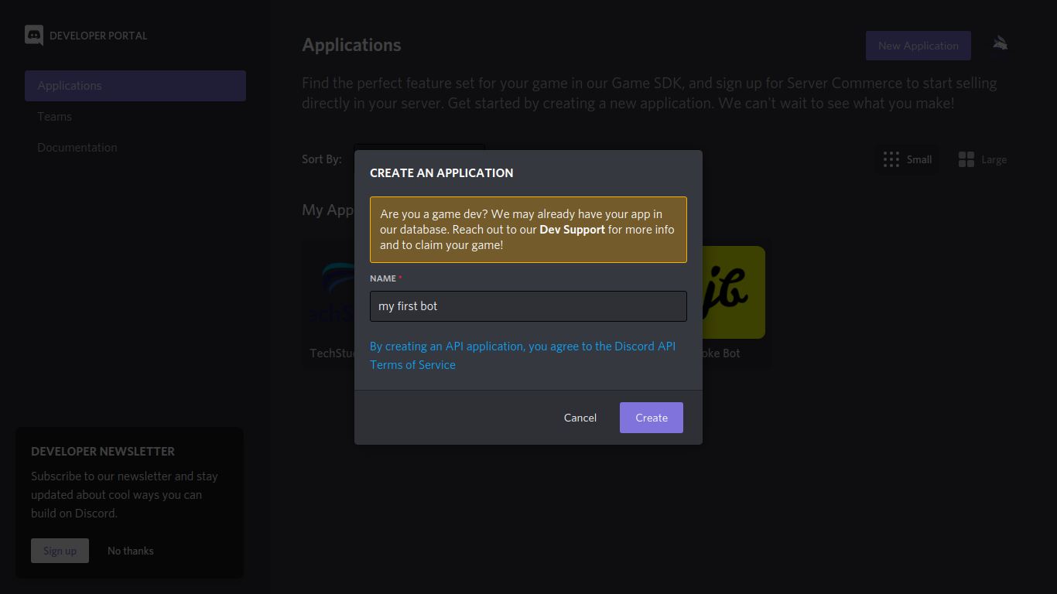Open the Joke Bot application thumbnail
1057x594 pixels.
pos(734,292)
